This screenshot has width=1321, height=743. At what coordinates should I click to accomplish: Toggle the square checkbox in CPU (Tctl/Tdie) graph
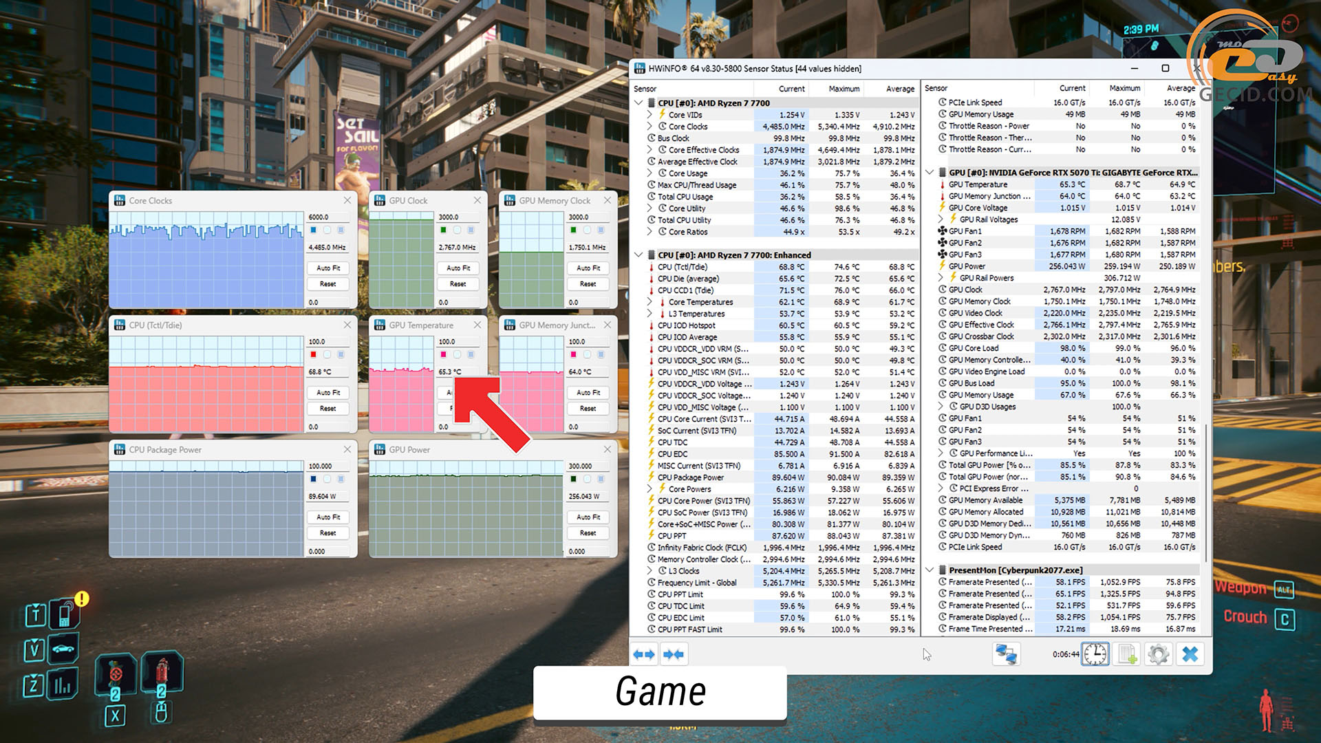(341, 354)
